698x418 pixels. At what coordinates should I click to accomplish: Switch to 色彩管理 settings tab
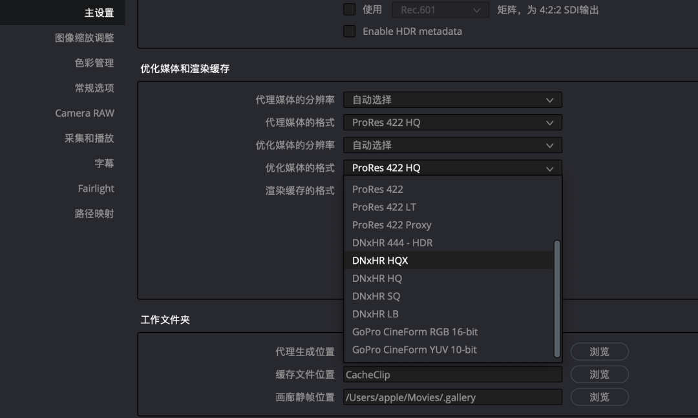coord(94,63)
